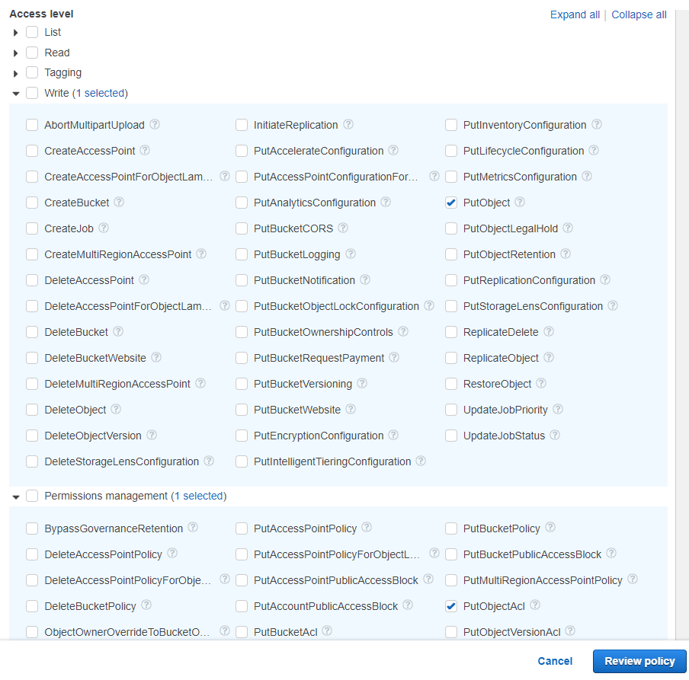Screen dimensions: 689x680
Task: Click the 'Access level' heading text
Action: pos(41,14)
